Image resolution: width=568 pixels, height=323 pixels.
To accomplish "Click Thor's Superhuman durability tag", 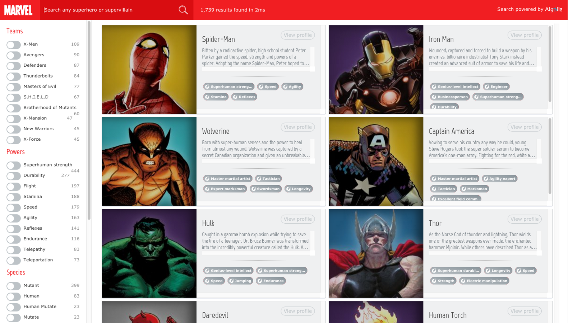I will click(x=456, y=271).
